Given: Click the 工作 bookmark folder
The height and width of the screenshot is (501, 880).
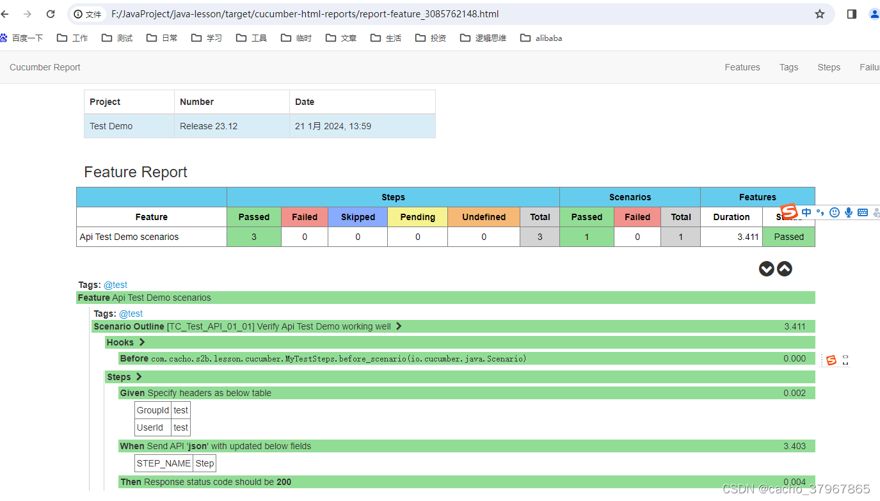Looking at the screenshot, I should tap(72, 38).
